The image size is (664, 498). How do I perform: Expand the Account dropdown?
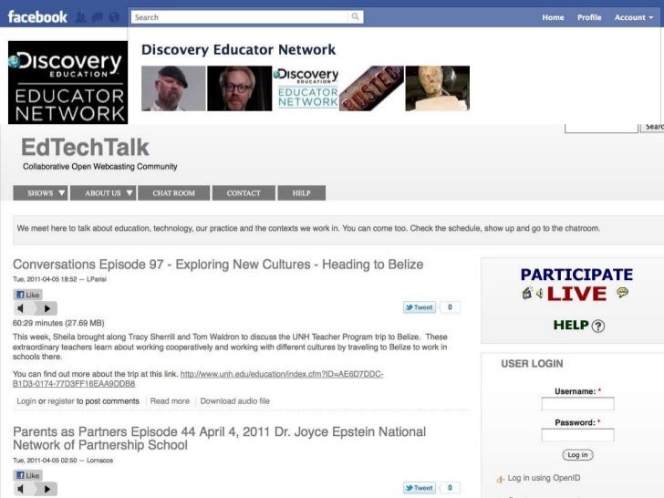click(634, 17)
